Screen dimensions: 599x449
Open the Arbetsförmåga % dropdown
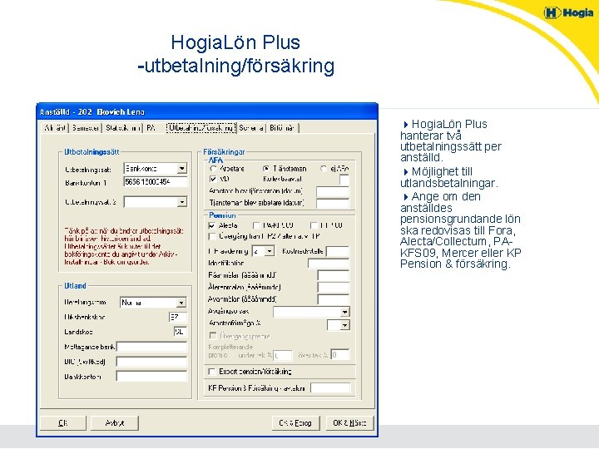[x=344, y=325]
